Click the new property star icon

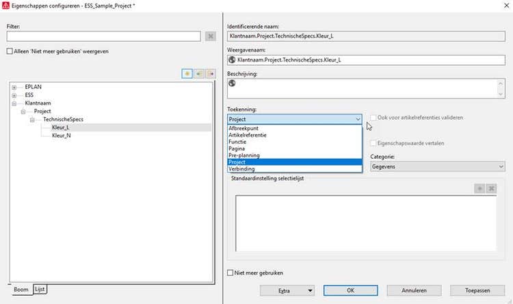point(187,74)
